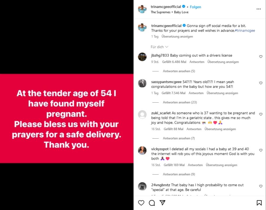Click Antworten under zuki_scarlet's comment
Screen dimensions: 266x210
coord(194,129)
